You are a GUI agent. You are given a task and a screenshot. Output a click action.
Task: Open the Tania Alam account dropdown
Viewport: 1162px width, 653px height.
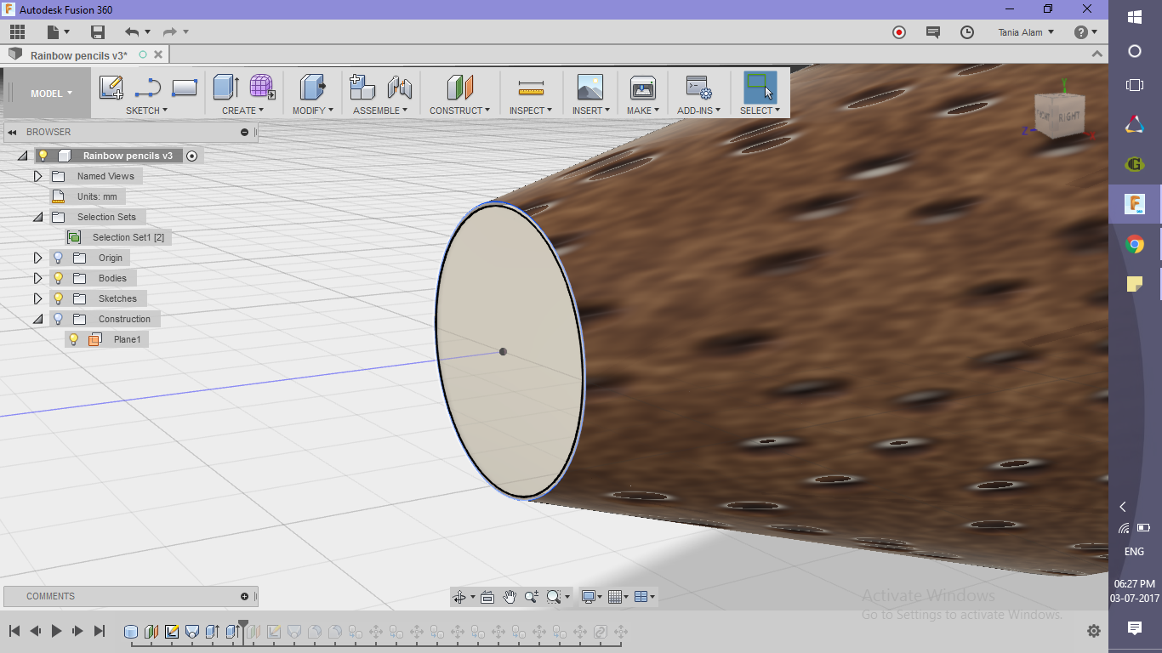coord(1026,32)
